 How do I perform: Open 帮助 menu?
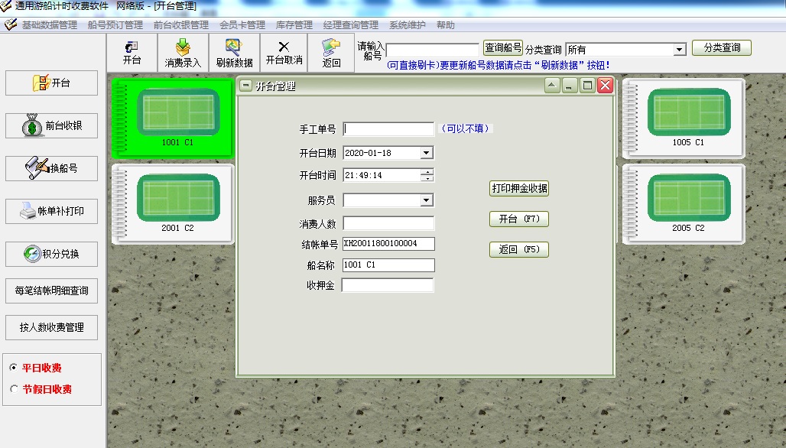445,25
